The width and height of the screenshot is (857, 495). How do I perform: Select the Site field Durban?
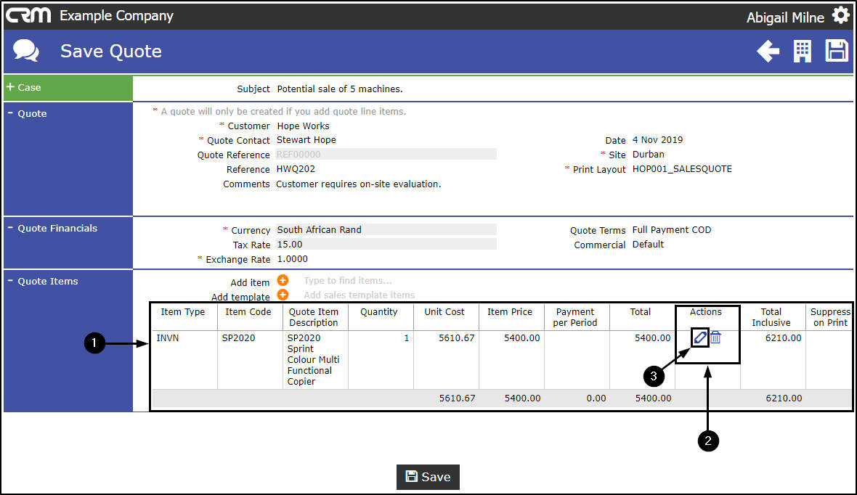coord(649,155)
